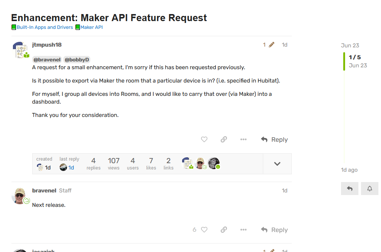Viewport: 381px width, 252px height.
Task: Like jtmpush18's first post with heart icon
Action: pos(204,140)
